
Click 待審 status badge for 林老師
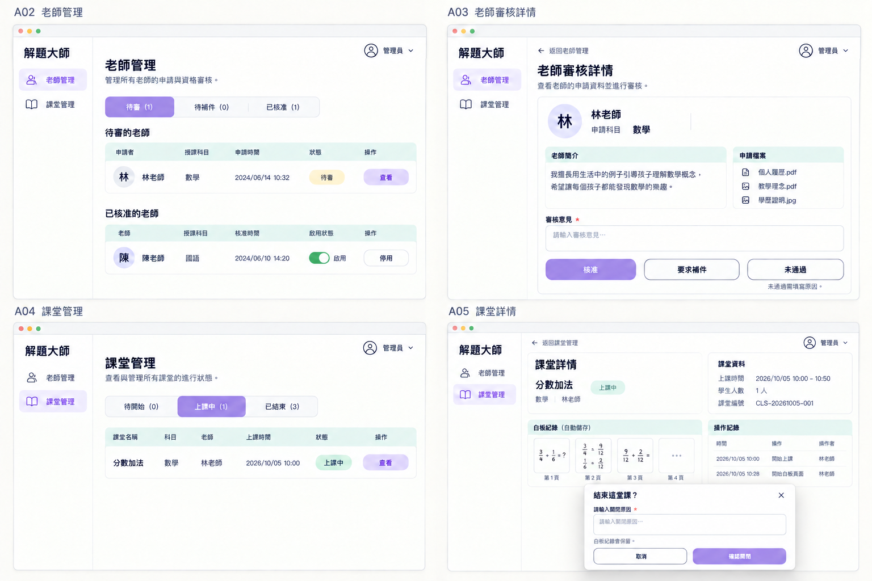(327, 177)
